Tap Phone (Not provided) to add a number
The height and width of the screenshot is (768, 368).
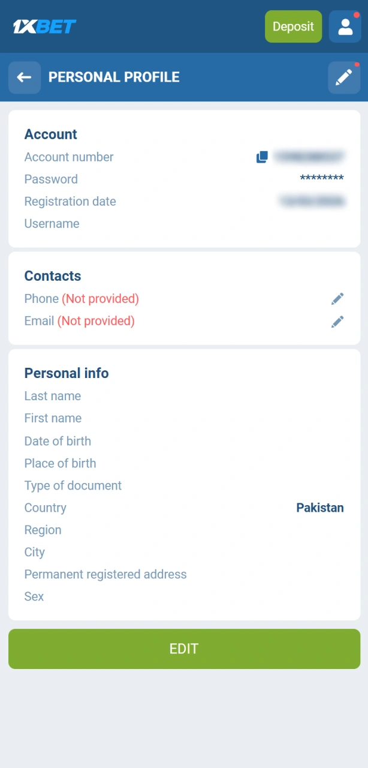tap(81, 298)
